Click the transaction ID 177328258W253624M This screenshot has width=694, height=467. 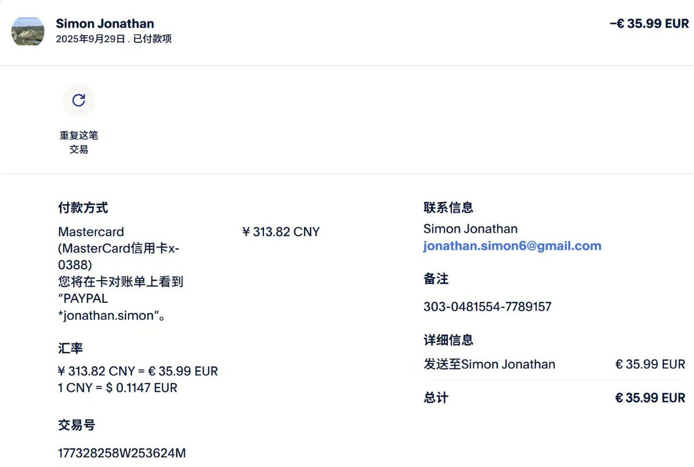click(x=121, y=453)
